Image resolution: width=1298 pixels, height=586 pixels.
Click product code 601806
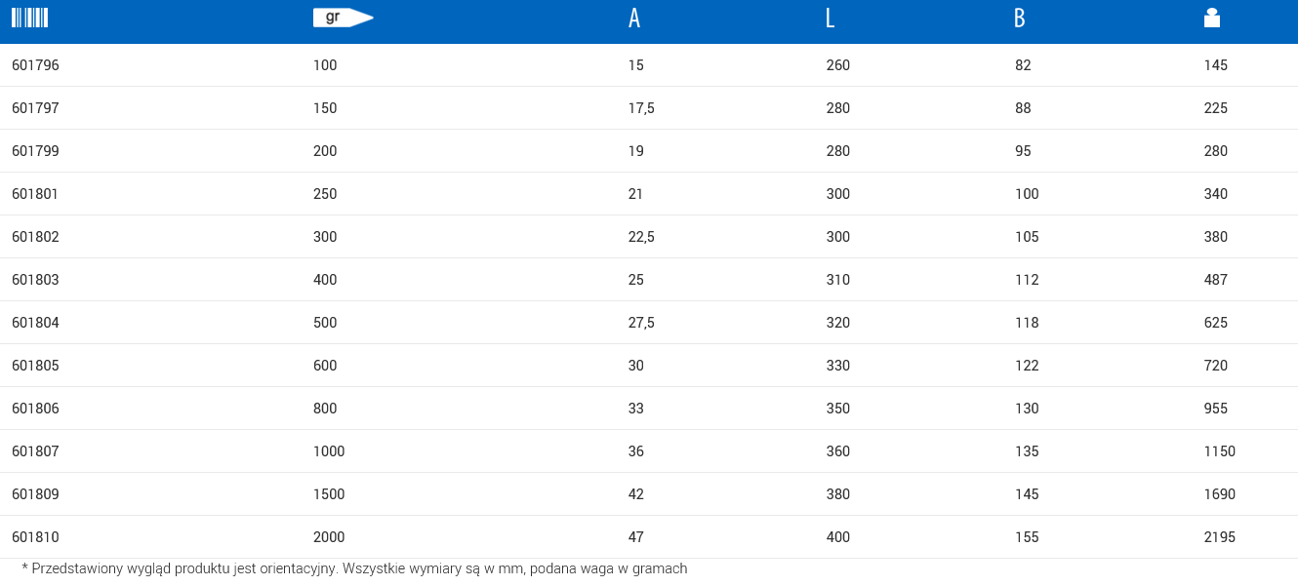(35, 409)
